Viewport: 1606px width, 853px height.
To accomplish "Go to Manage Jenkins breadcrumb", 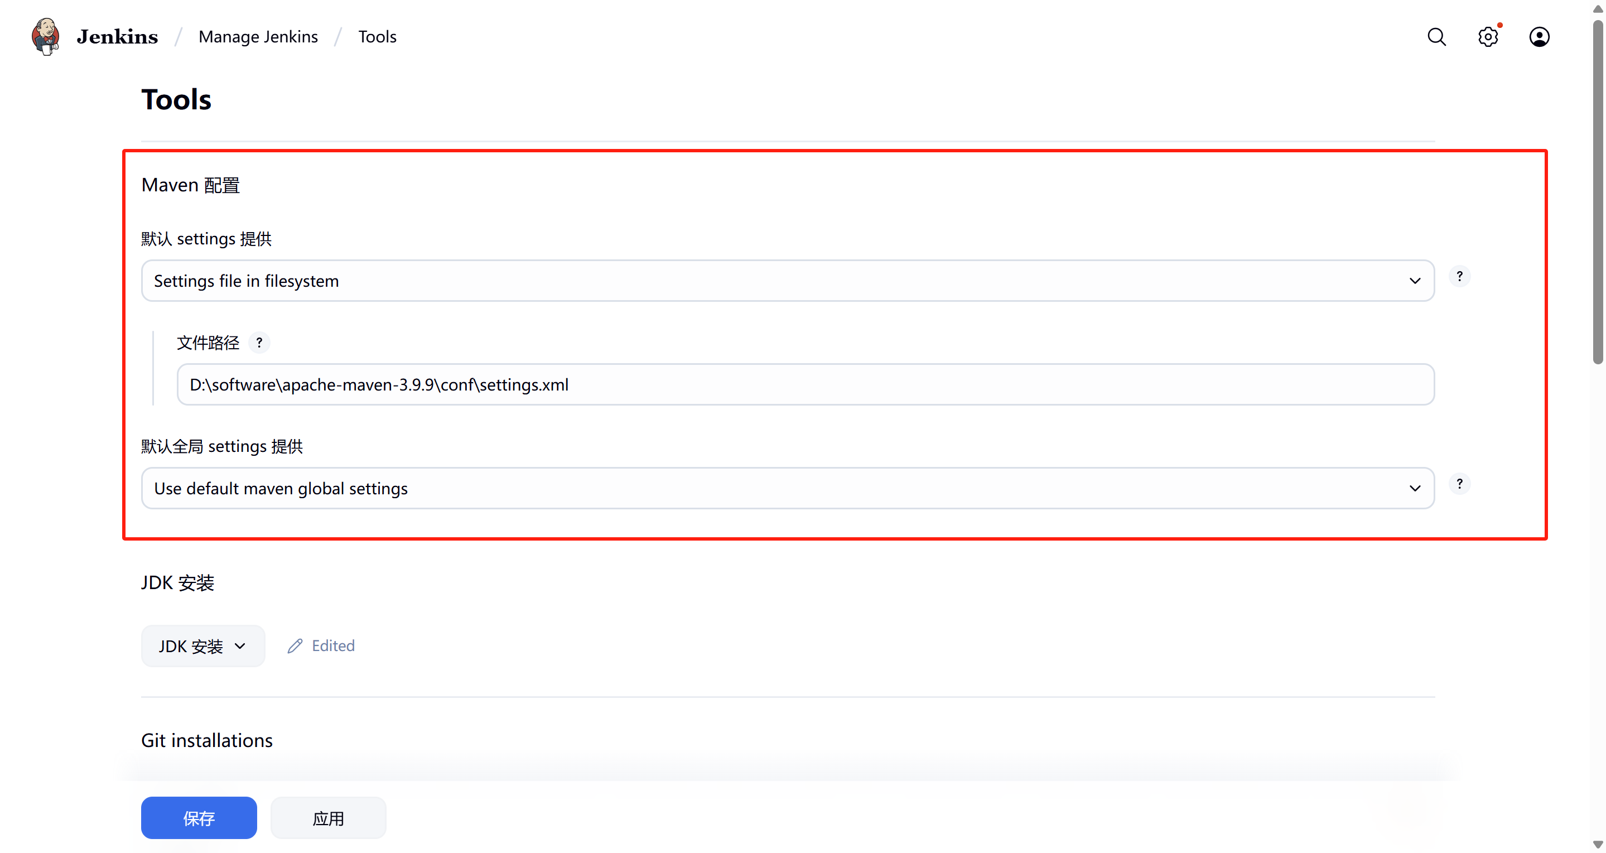I will click(258, 37).
